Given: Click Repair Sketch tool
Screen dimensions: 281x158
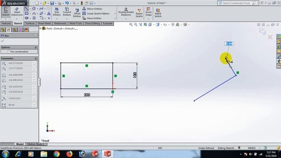Looking at the screenshot, I should (x=139, y=13).
